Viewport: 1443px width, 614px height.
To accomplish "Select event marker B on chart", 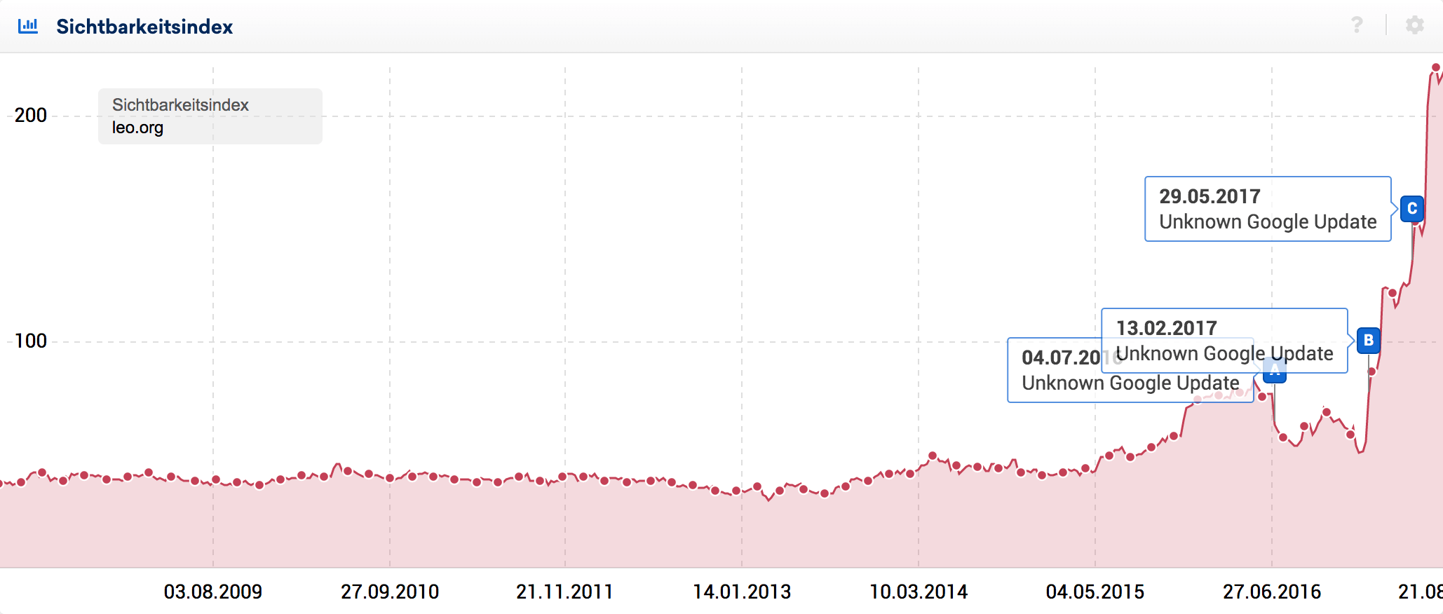I will click(1369, 340).
